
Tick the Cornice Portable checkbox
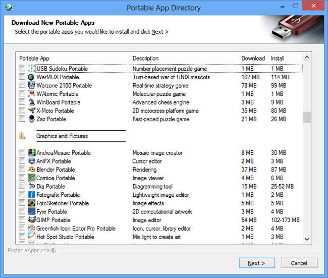click(22, 178)
